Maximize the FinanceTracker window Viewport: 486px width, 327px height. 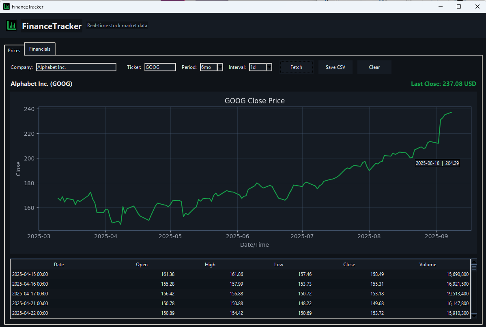click(x=459, y=6)
